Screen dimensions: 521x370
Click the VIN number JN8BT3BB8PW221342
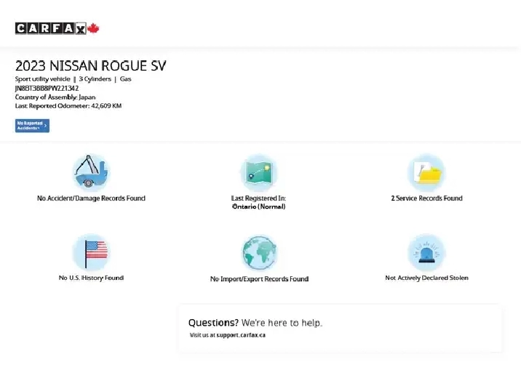coord(47,88)
